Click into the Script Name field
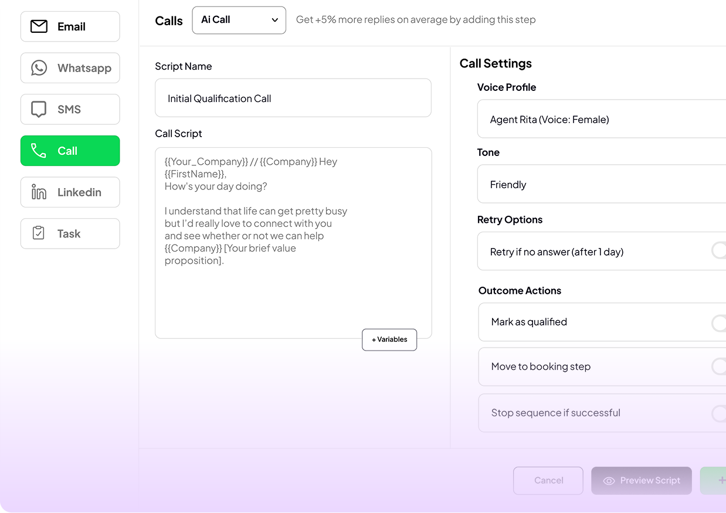Viewport: 726px width, 513px height. pos(293,98)
